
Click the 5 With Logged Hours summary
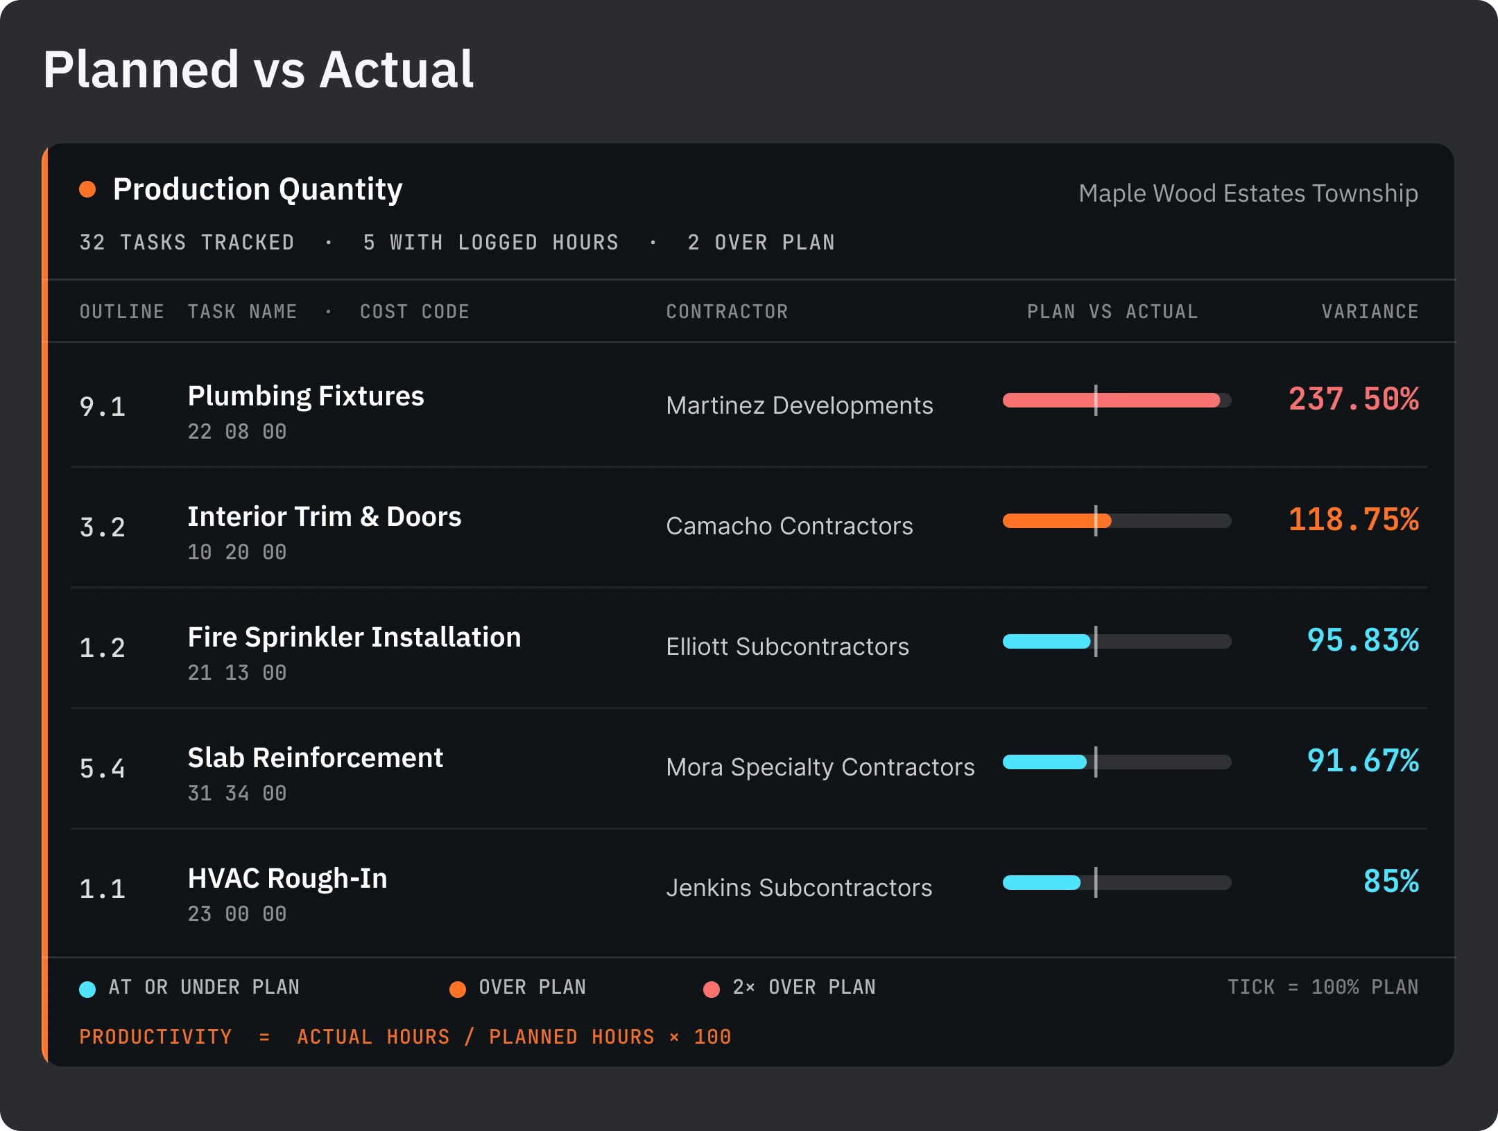491,243
